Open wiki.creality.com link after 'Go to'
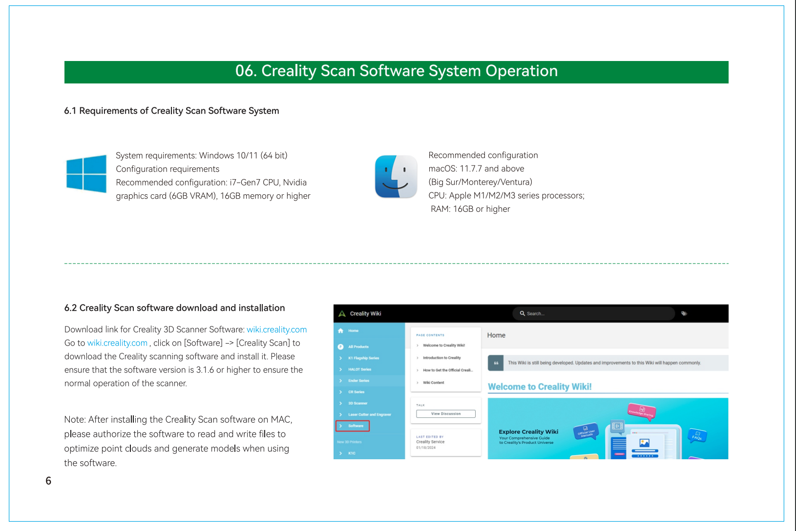The image size is (796, 531). 117,343
